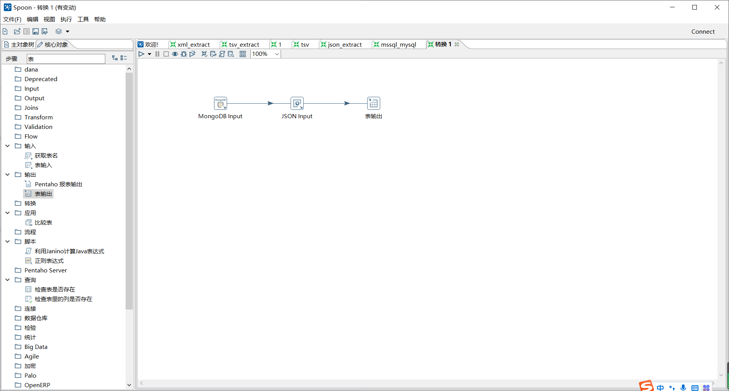The width and height of the screenshot is (729, 391).
Task: Open the perspective dropdown arrow
Action: [x=68, y=31]
